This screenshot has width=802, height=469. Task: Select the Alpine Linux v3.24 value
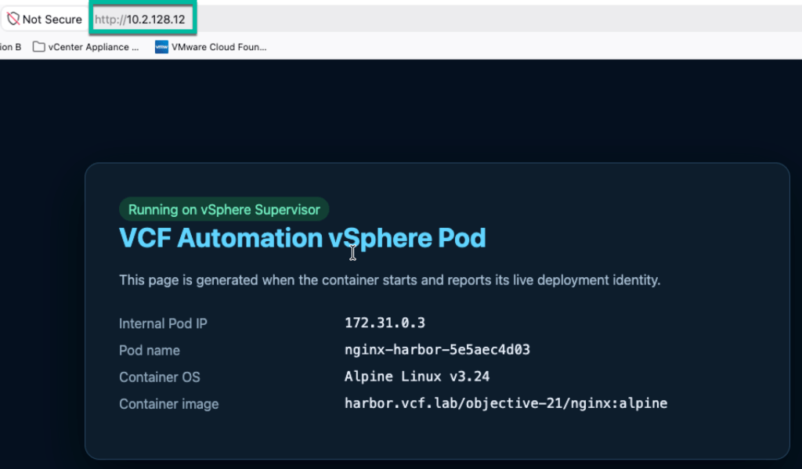click(x=417, y=377)
